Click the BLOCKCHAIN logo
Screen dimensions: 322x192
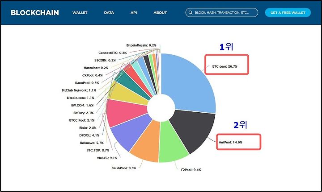35,12
